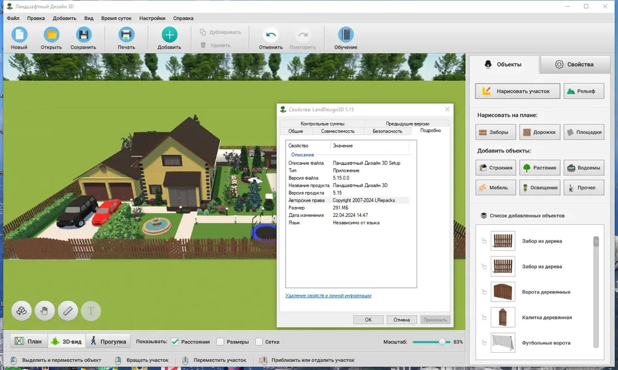The image size is (618, 370).
Task: Click the Удаление свойств и личной информации link
Action: [x=328, y=295]
